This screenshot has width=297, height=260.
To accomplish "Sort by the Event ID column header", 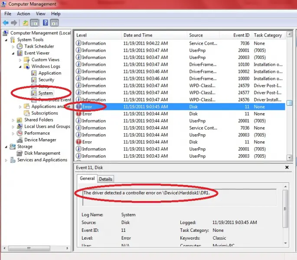I will (x=235, y=35).
